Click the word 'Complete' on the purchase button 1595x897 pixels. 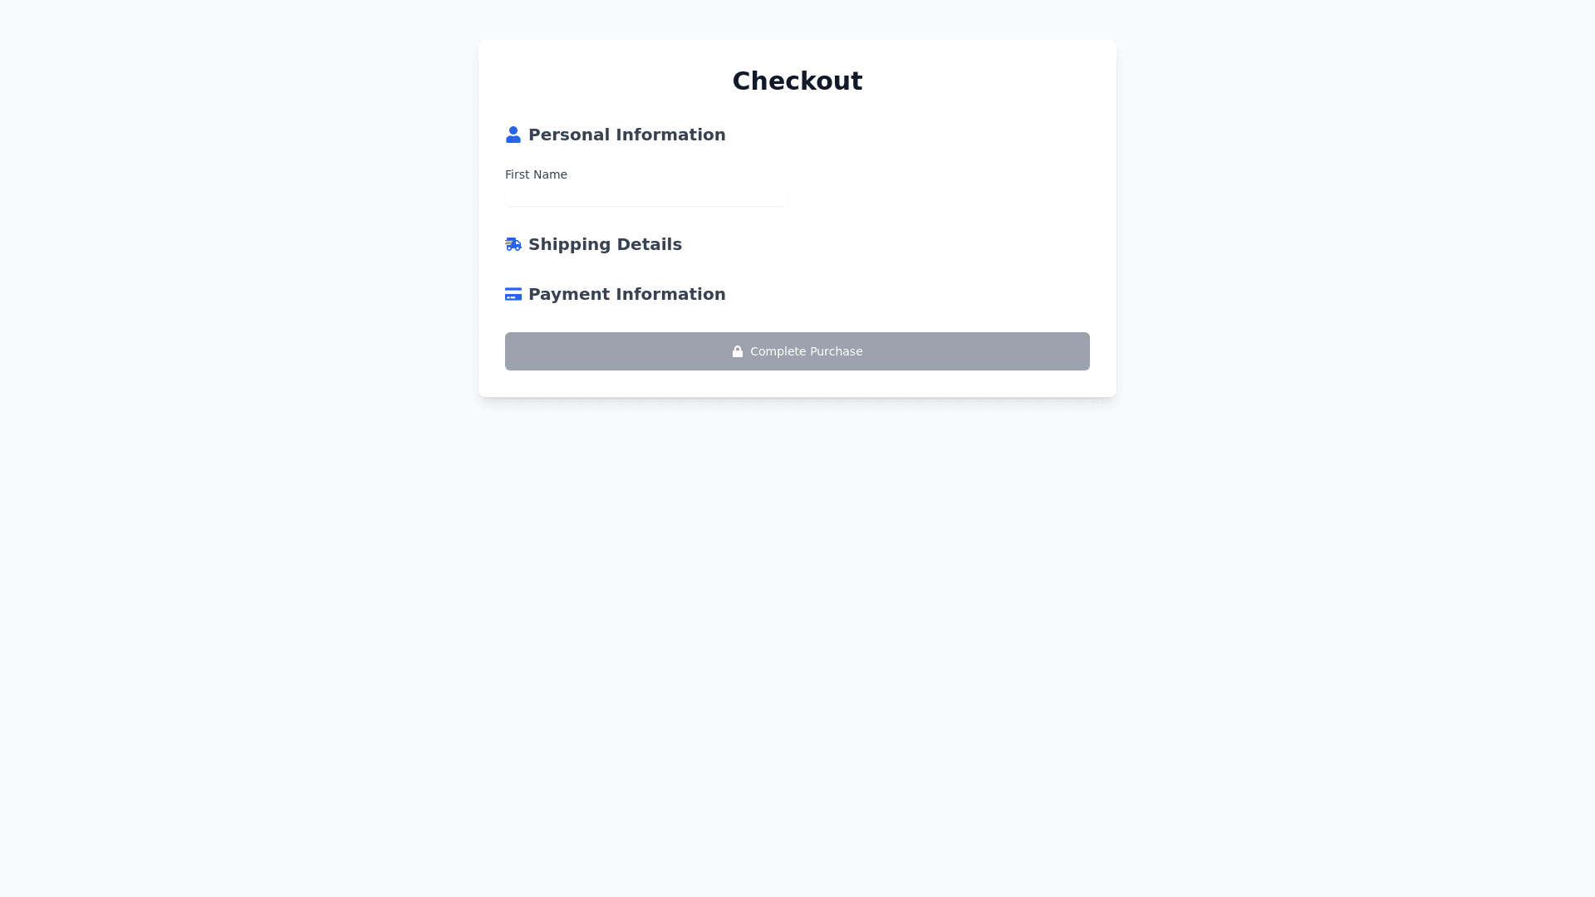[778, 351]
